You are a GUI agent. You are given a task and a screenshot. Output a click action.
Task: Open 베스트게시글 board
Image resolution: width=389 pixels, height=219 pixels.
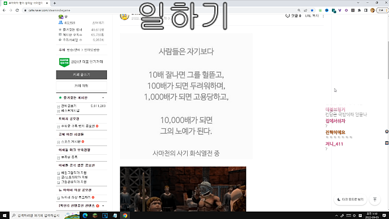tap(71, 110)
